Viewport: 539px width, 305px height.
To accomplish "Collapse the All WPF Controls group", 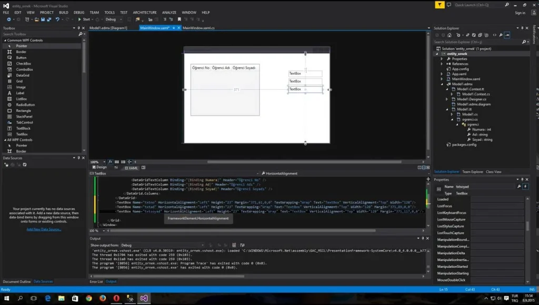I will pos(5,140).
